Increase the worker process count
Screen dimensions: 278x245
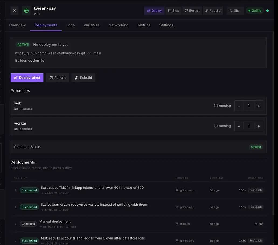click(x=259, y=126)
